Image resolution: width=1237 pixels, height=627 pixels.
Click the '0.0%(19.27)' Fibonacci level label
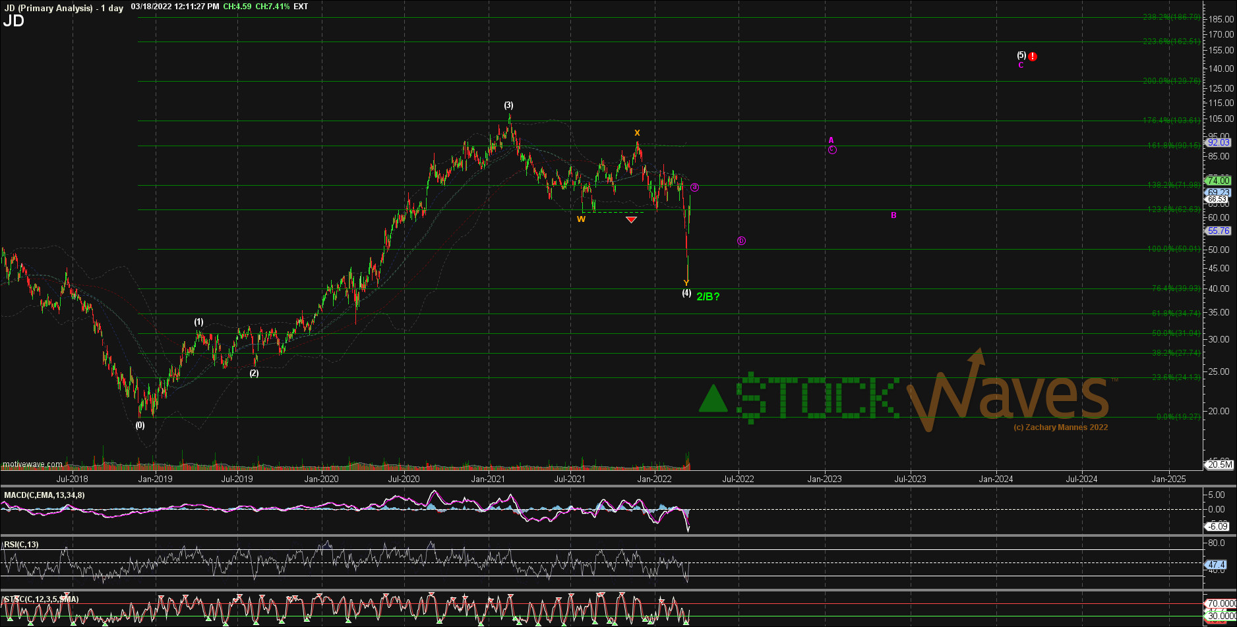point(1178,417)
